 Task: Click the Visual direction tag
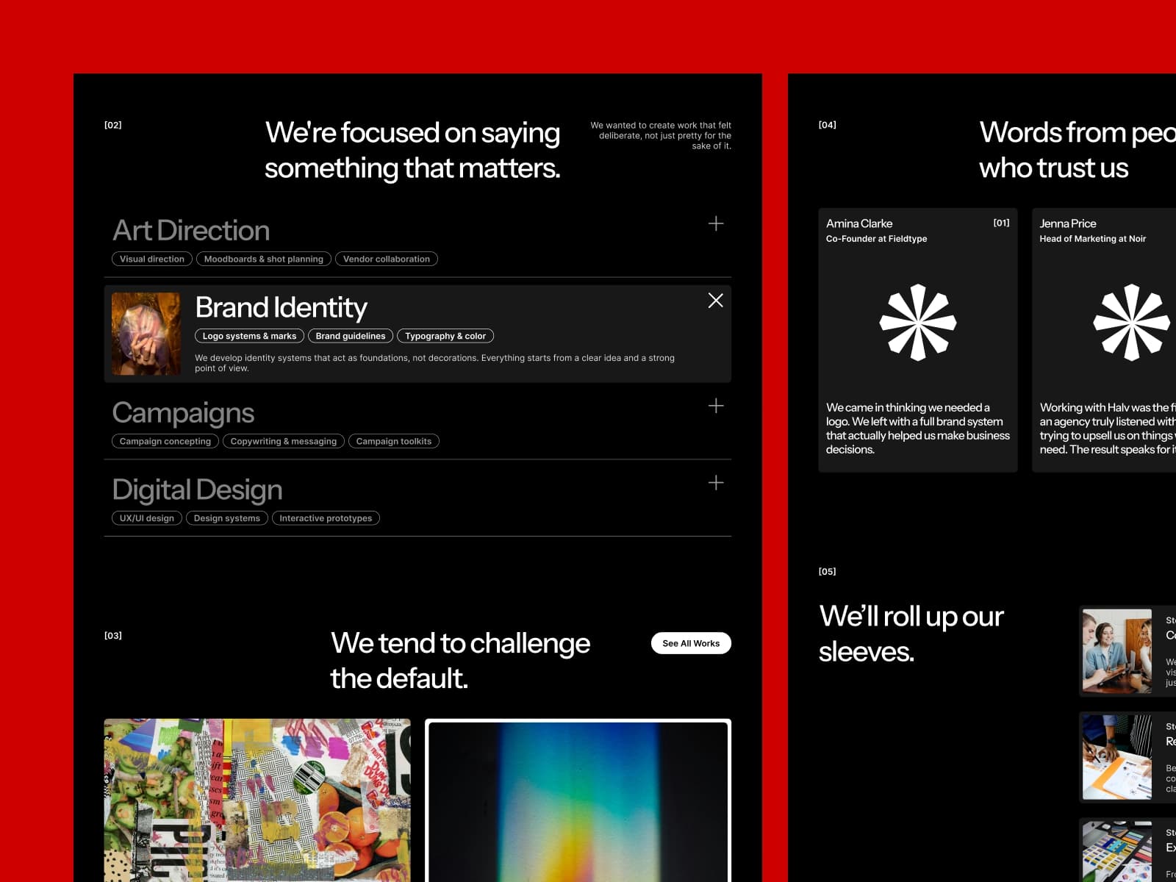(x=152, y=259)
